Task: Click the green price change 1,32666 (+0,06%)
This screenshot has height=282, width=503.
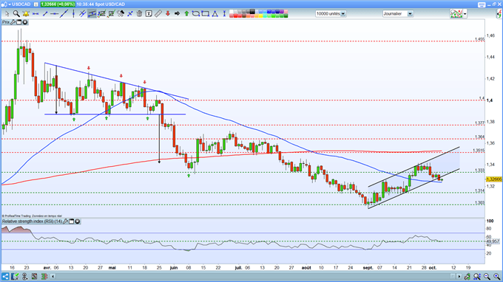Action: [58, 4]
